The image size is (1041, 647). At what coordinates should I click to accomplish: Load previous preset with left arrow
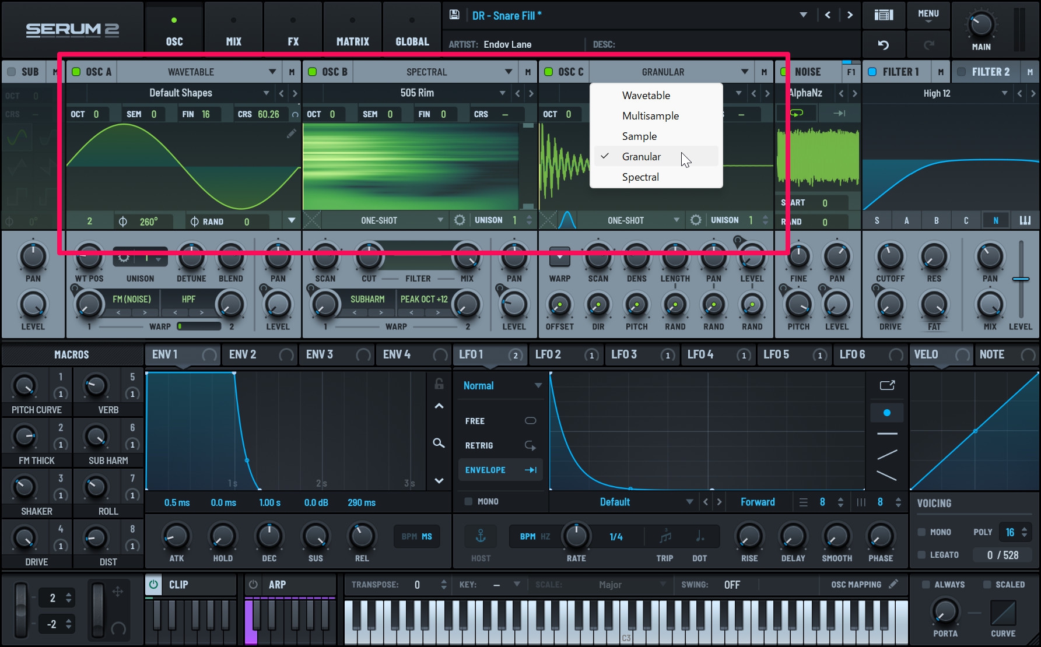click(828, 15)
